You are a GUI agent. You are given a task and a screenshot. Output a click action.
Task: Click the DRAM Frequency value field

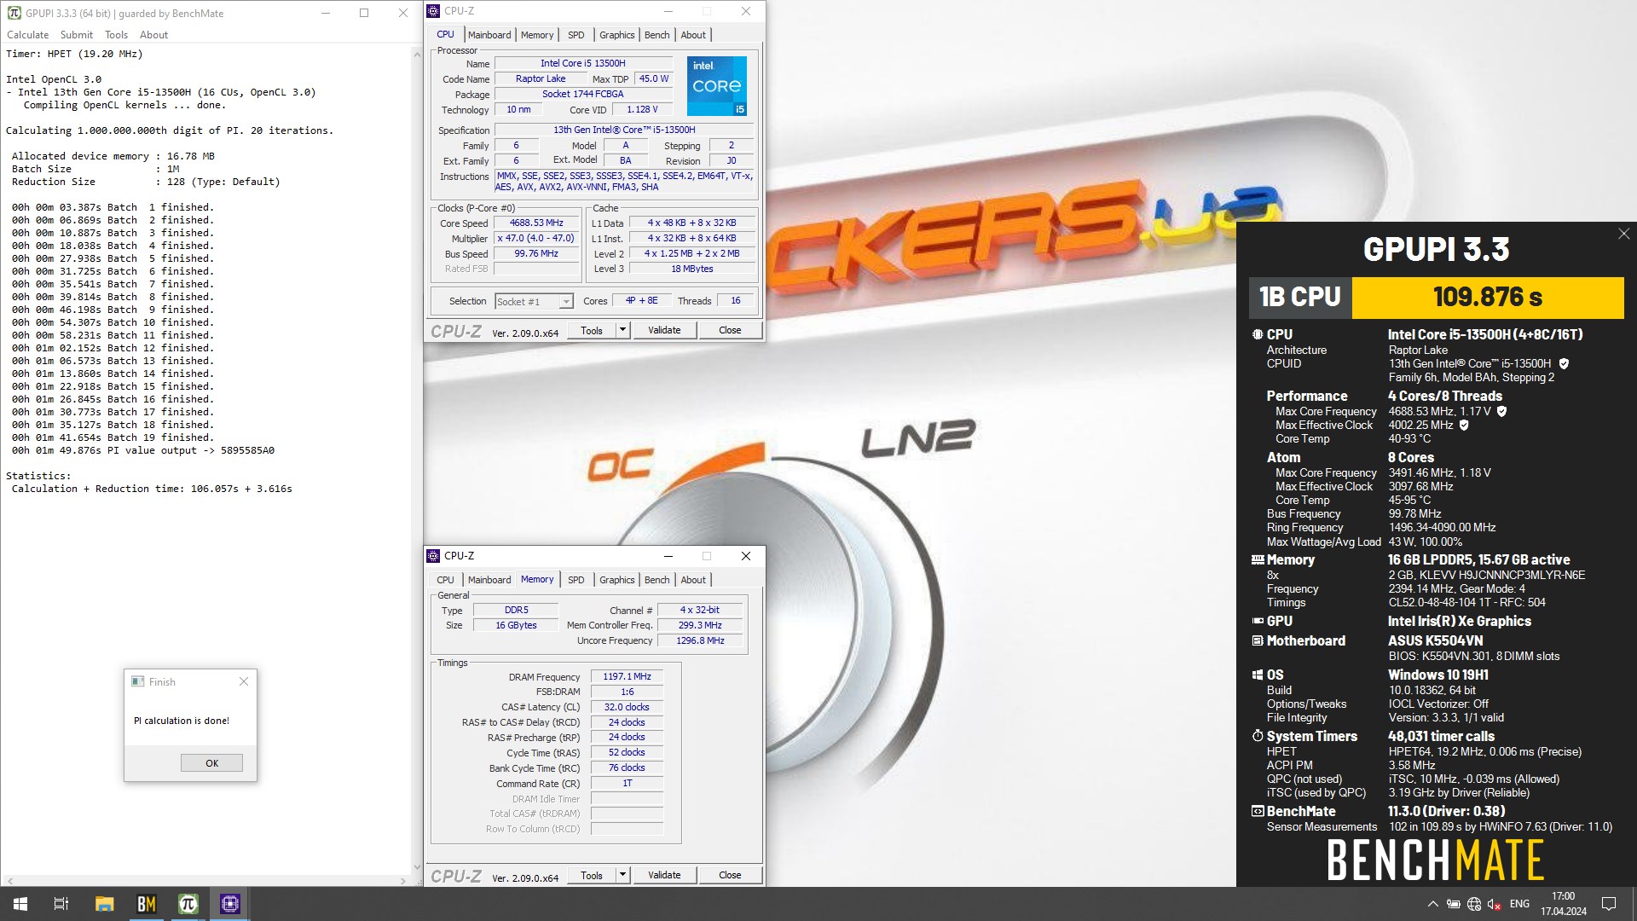[x=627, y=677]
